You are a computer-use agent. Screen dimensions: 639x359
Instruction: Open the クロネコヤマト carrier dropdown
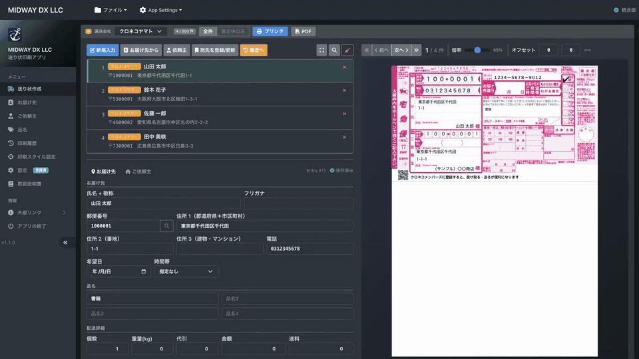(x=140, y=31)
